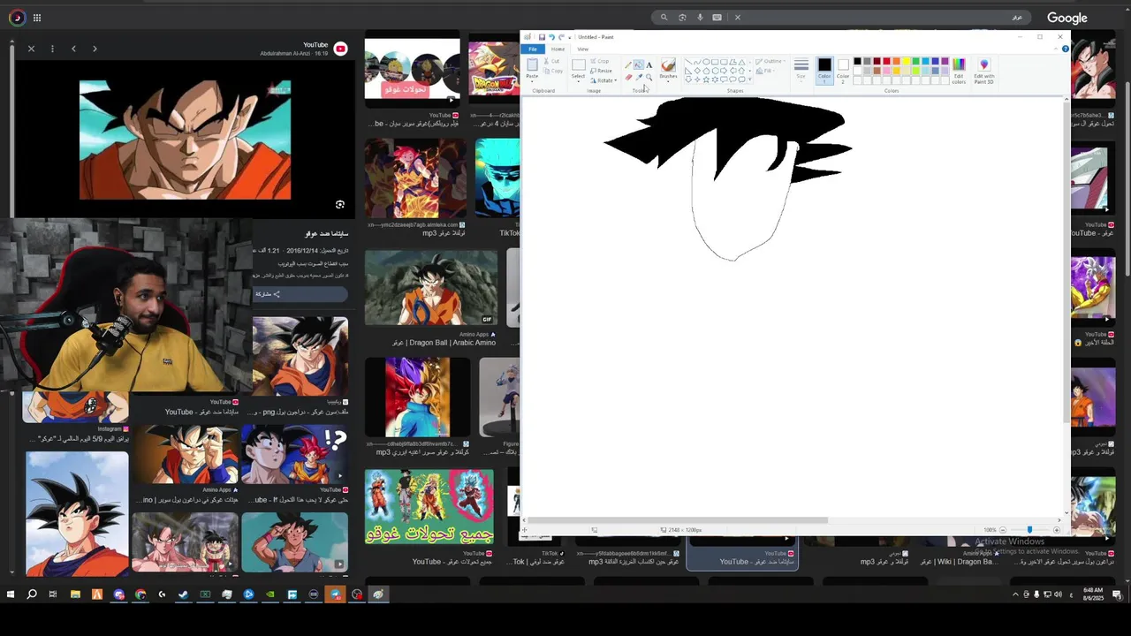
Task: Open the Size line thickness dropdown
Action: point(801,70)
